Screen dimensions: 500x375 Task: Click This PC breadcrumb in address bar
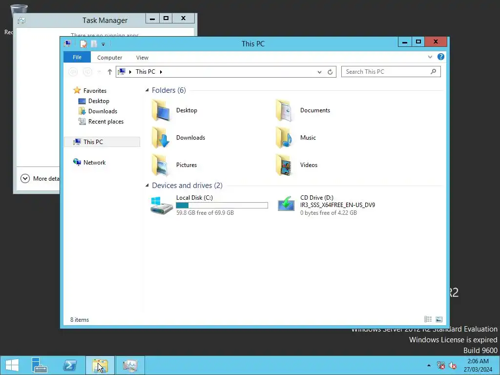146,72
